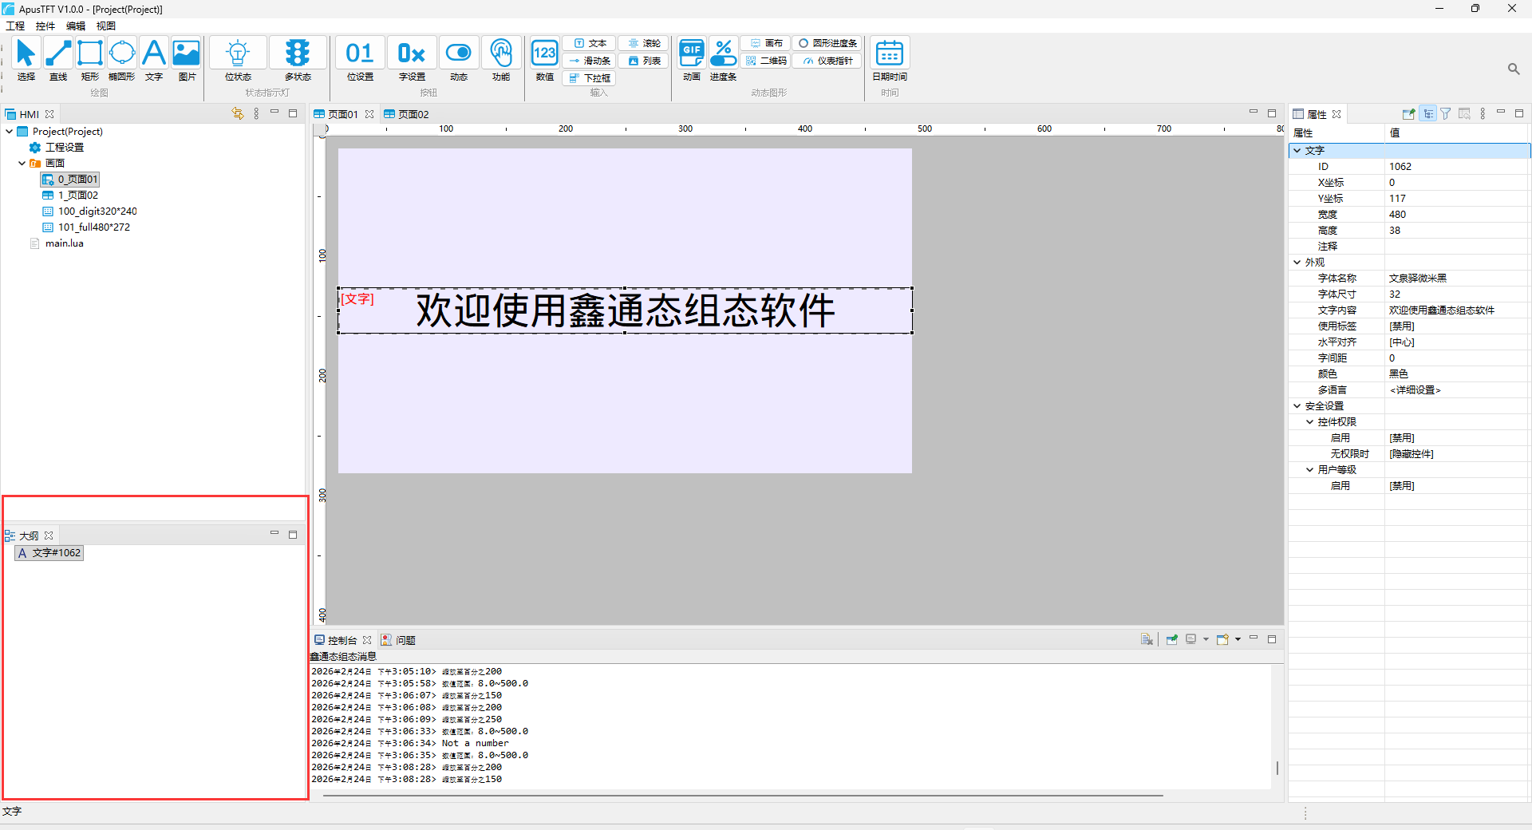
Task: Insert a 图片 image control
Action: (x=187, y=60)
